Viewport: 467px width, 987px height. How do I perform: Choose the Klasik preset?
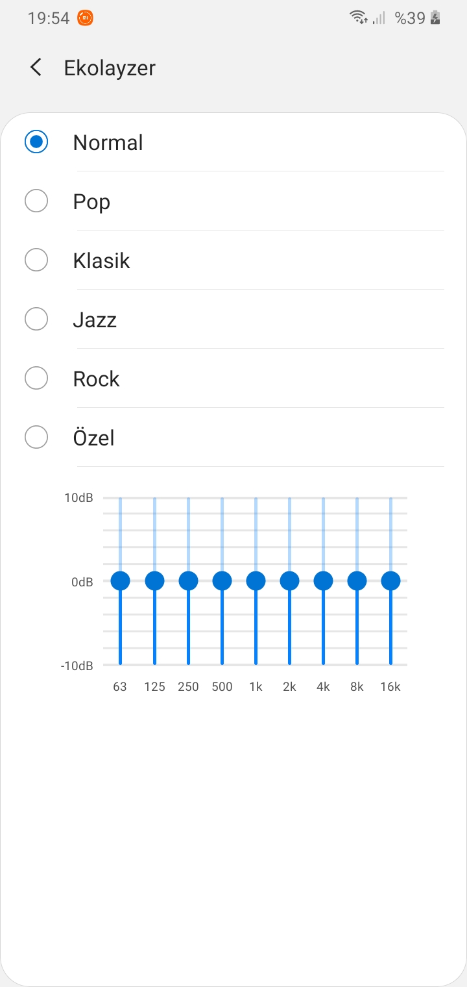(36, 260)
